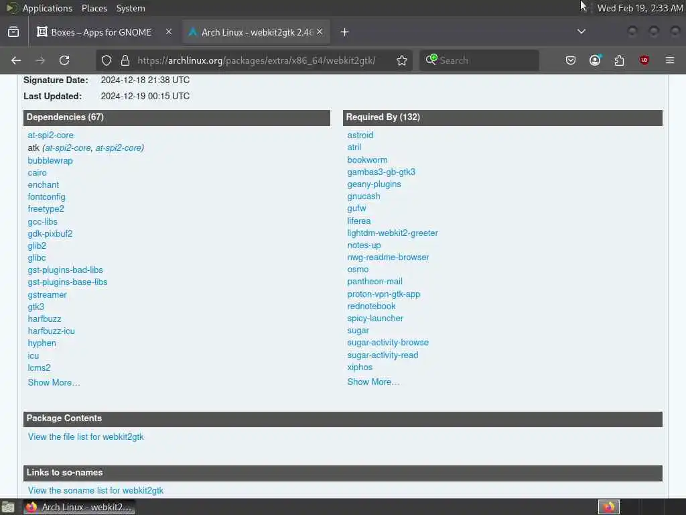View the file list for webkit2gtk
Screen dimensions: 686x515
pyautogui.click(x=86, y=437)
